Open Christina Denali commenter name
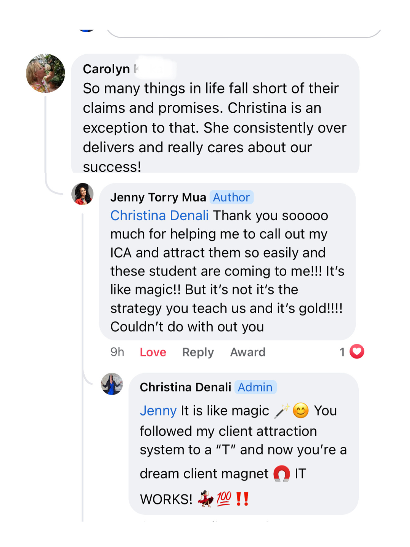Viewport: 410px width, 547px height. coord(185,387)
